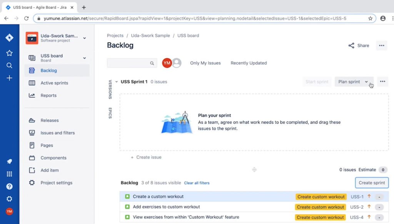
Task: Open the Projects breadcrumb link
Action: tap(115, 36)
